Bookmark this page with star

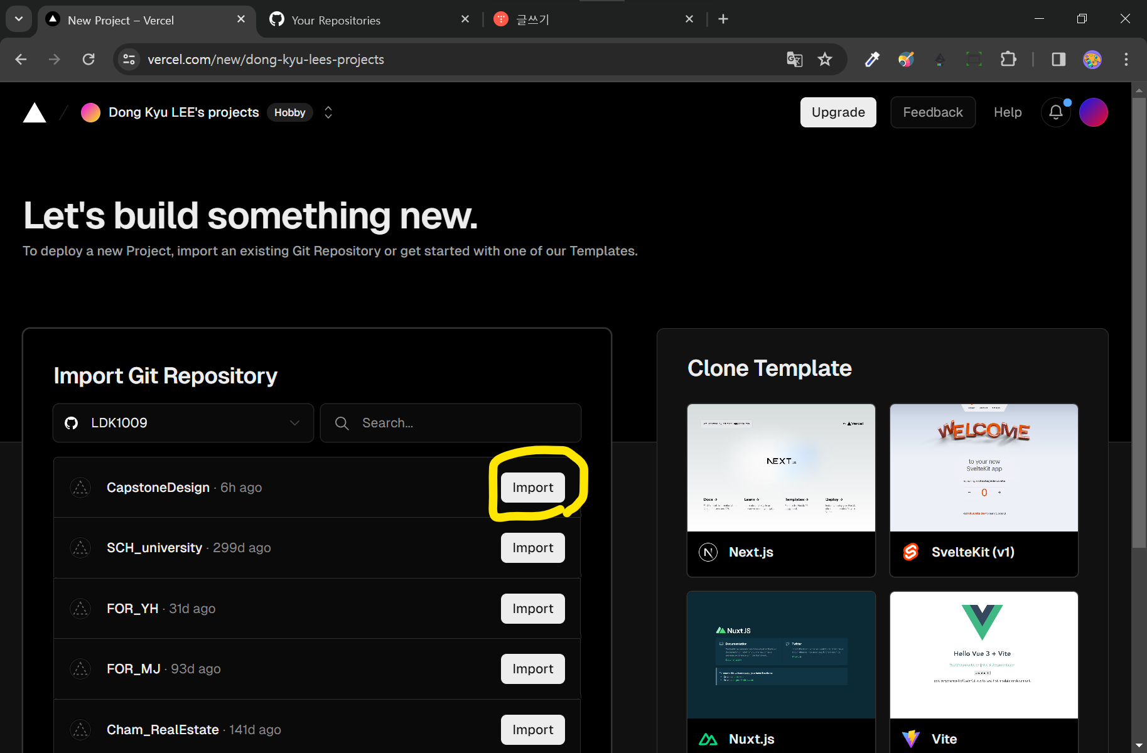pos(825,59)
